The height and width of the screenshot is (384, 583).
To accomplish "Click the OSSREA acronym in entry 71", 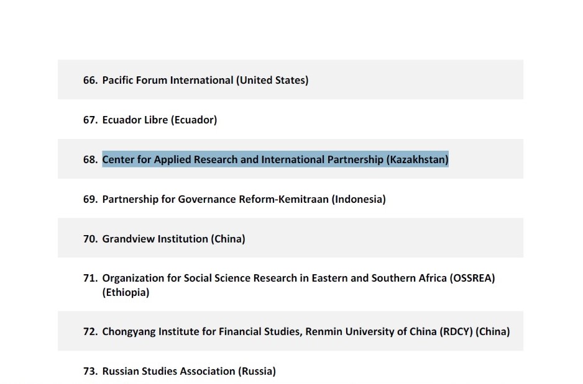I will coord(472,279).
